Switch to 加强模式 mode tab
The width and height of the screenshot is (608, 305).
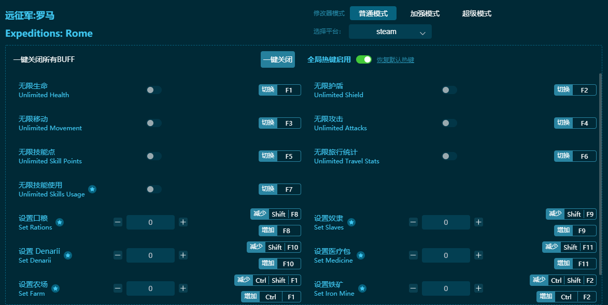425,13
